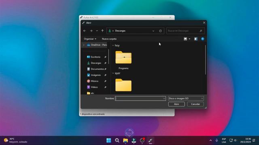The image size is (259, 145).
Task: Open the Nombre field dropdown arrow
Action: point(164,98)
